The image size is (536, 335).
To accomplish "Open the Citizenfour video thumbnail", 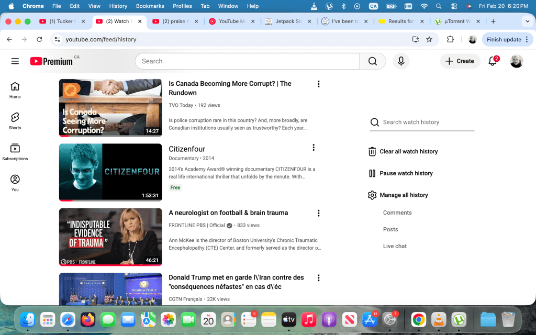I will 110,172.
